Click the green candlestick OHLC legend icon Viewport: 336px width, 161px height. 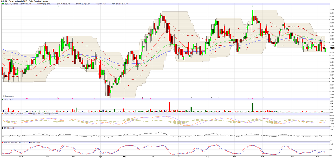click(x=3, y=4)
